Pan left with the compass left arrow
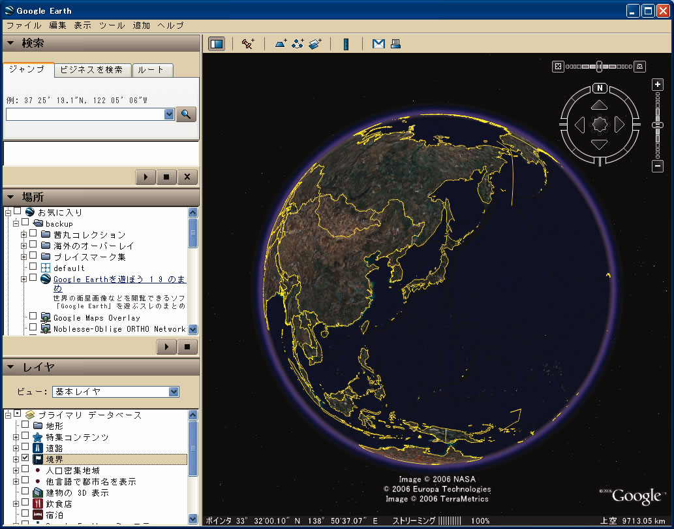This screenshot has width=674, height=529. (579, 125)
